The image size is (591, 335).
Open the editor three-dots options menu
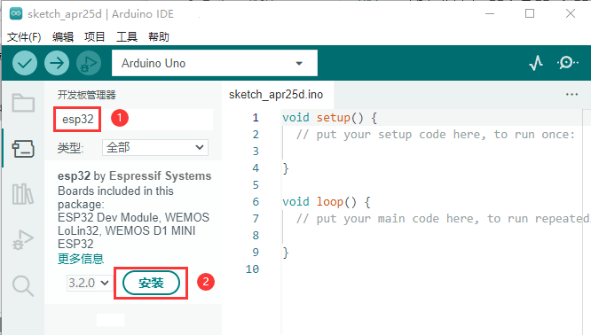(571, 94)
